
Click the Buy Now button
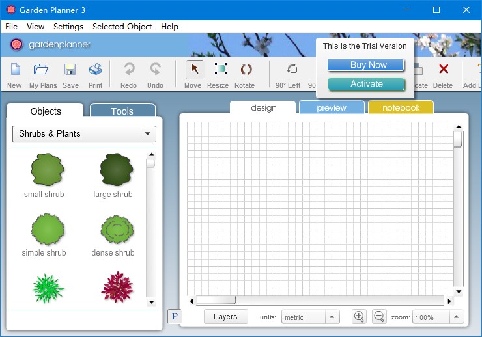click(366, 65)
